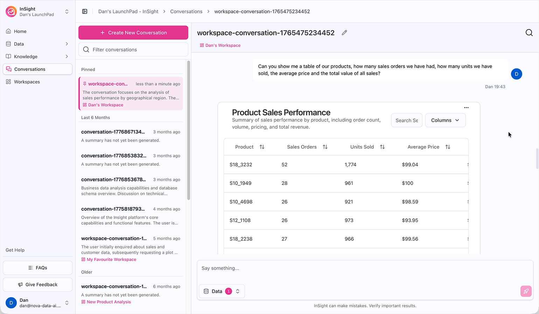Open the three-dots menu on the table card
This screenshot has height=314, width=539.
tap(466, 108)
